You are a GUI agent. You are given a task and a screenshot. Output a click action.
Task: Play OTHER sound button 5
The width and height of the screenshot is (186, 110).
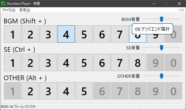(x=84, y=91)
